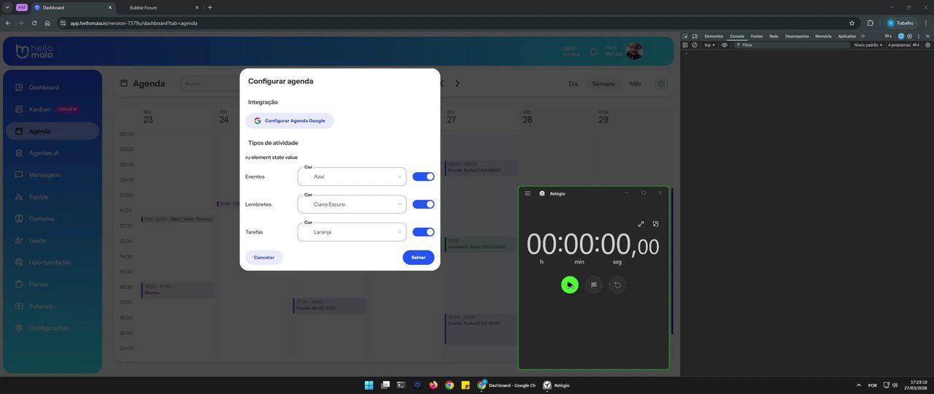Click Configurar Agenda Google button
934x394 pixels.
pos(289,120)
